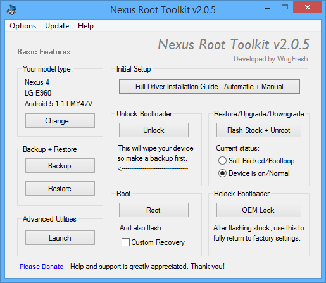
Task: Click 'And also flash:' label
Action: (x=141, y=228)
